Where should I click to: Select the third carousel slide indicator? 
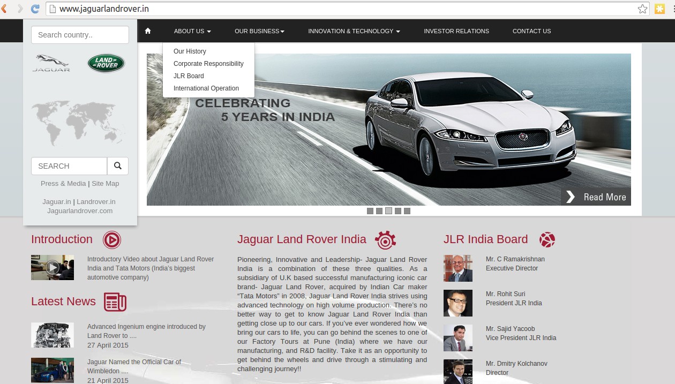(x=388, y=211)
